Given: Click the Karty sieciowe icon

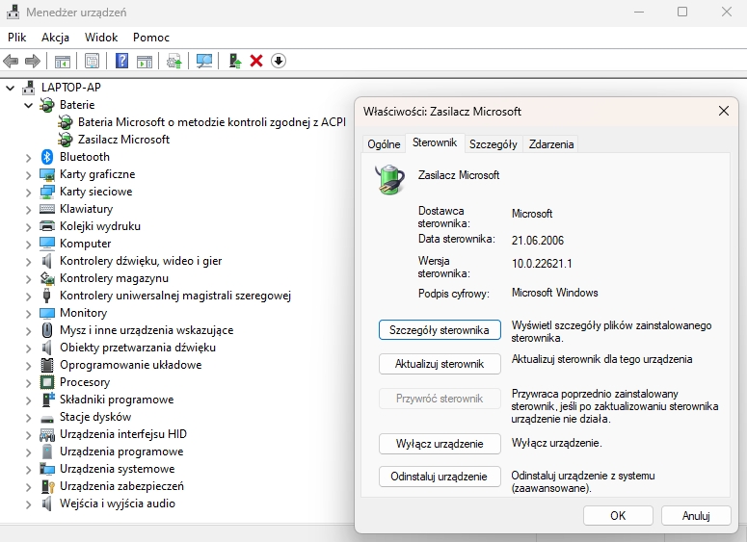Looking at the screenshot, I should (46, 192).
